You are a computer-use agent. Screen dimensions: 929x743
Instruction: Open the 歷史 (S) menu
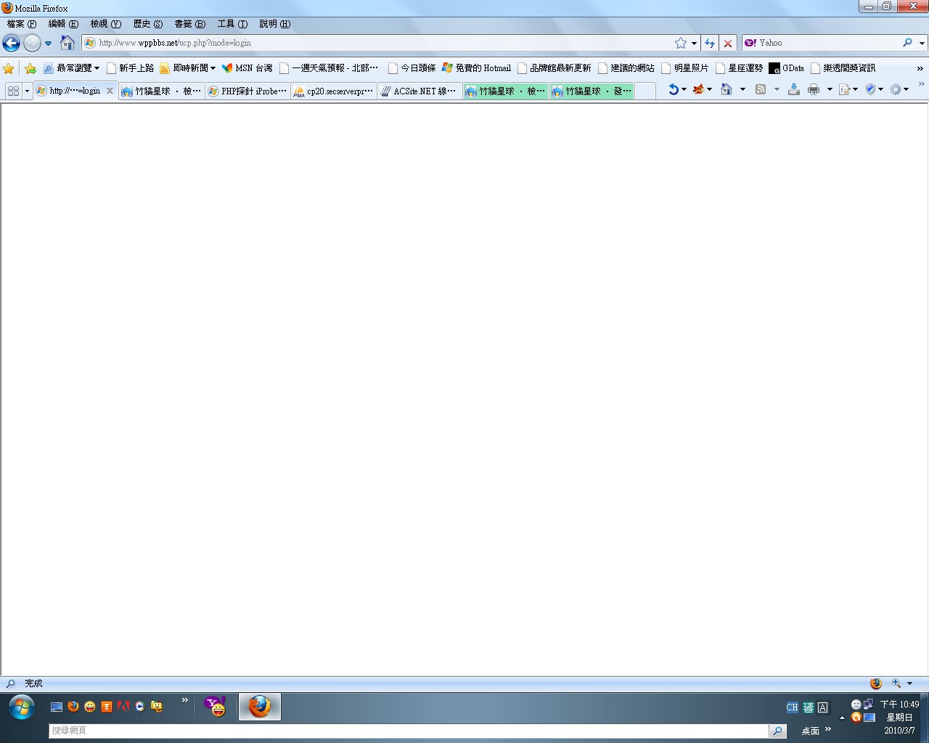[148, 24]
